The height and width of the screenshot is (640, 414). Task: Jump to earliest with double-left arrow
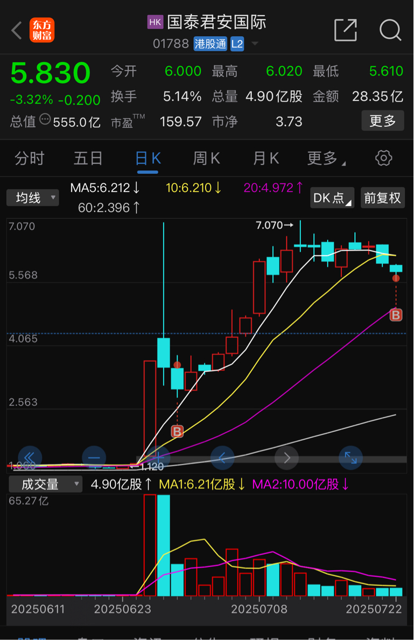point(30,458)
